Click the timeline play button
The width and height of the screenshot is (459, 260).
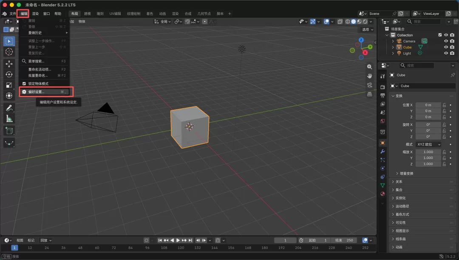[x=178, y=240]
